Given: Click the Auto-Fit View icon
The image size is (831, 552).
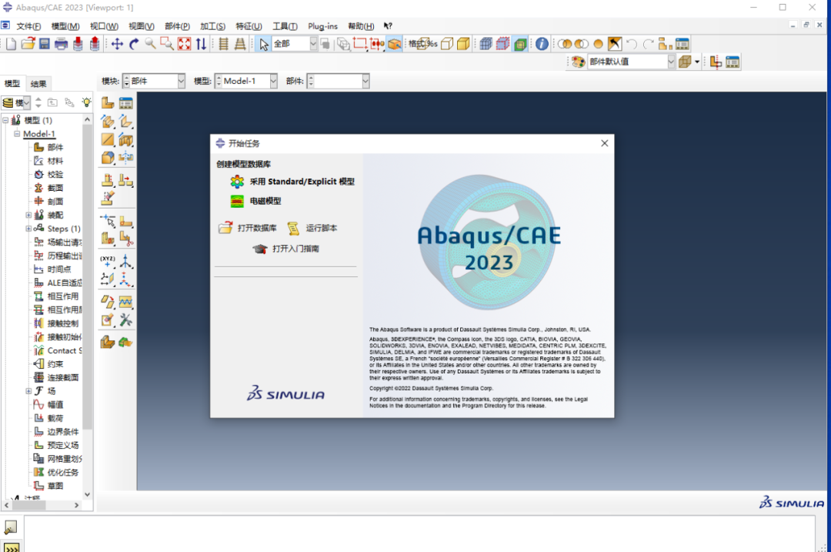Looking at the screenshot, I should click(184, 44).
